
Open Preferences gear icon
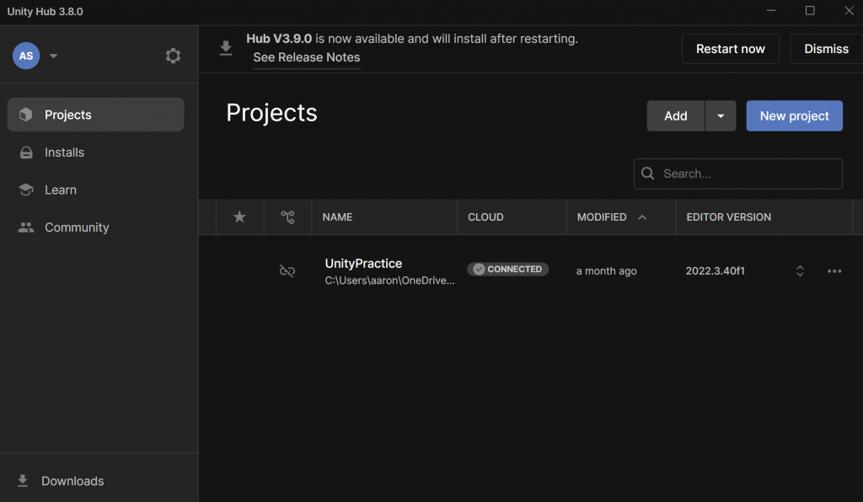tap(173, 56)
